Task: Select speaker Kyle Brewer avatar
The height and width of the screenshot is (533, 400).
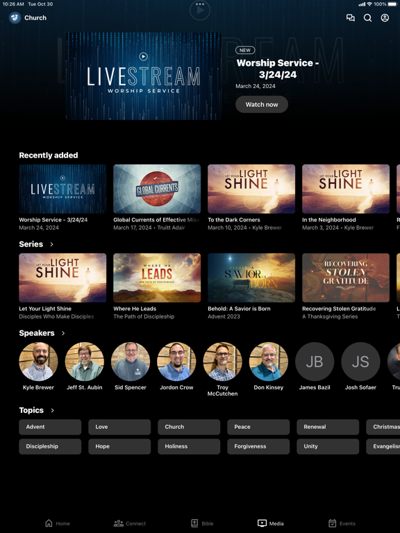Action: click(x=38, y=362)
